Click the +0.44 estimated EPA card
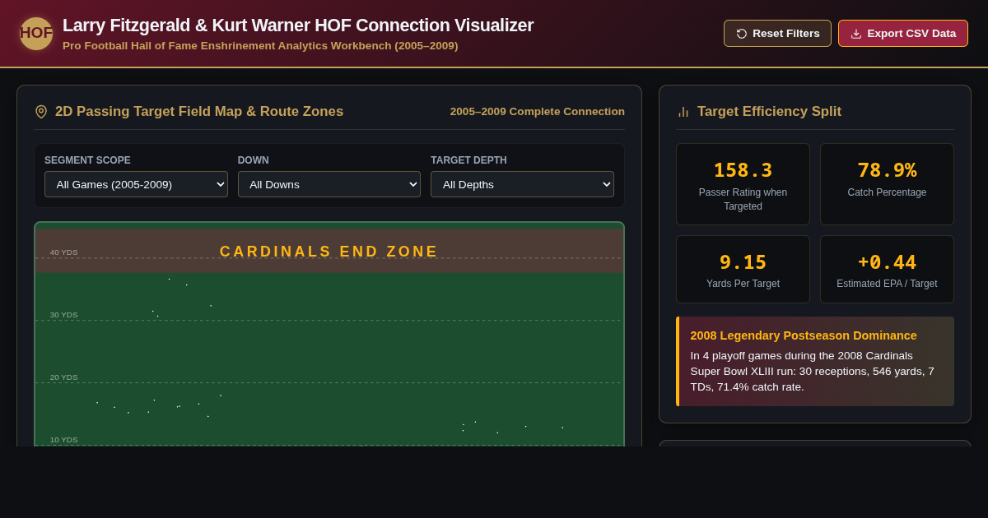Image resolution: width=988 pixels, height=518 pixels. 887,270
